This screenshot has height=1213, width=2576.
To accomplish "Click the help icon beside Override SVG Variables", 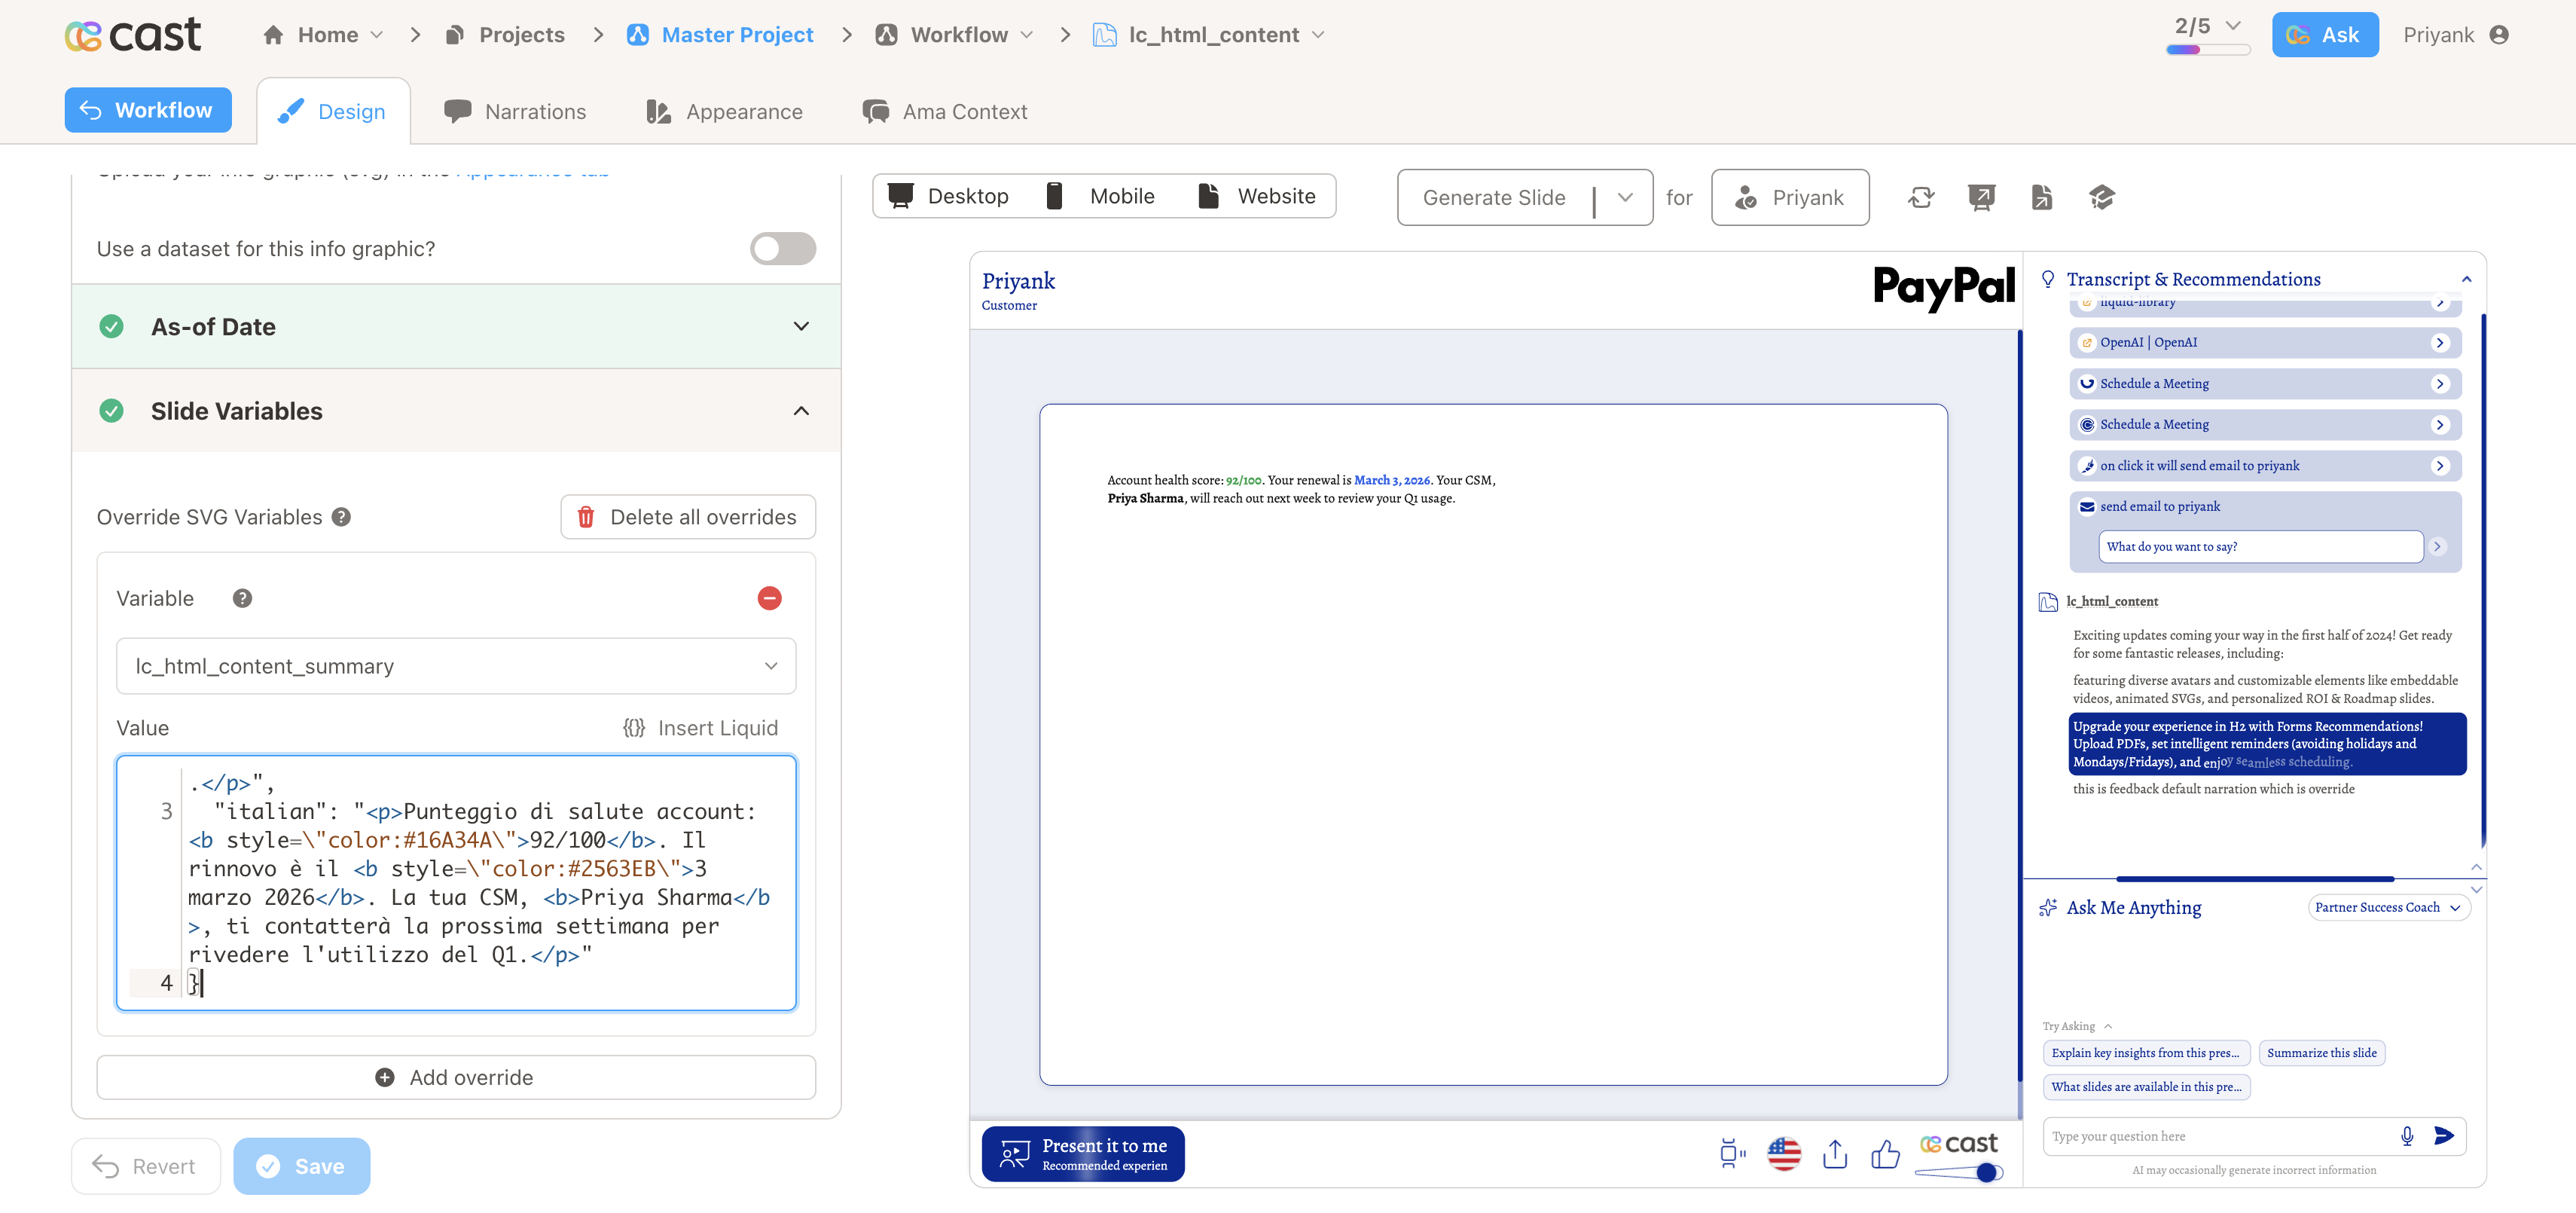I will [x=341, y=517].
